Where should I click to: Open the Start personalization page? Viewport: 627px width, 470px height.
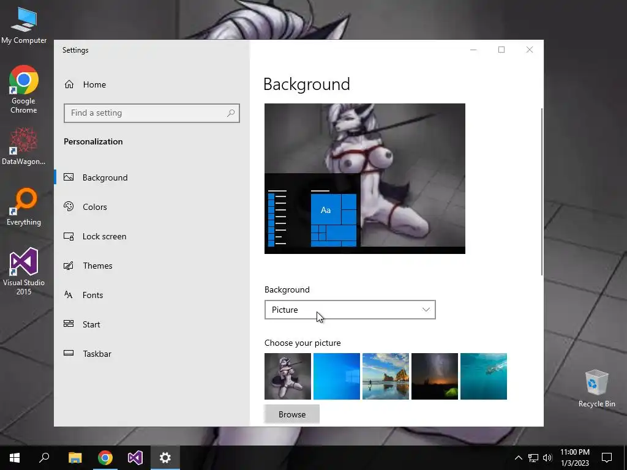[x=152, y=324]
